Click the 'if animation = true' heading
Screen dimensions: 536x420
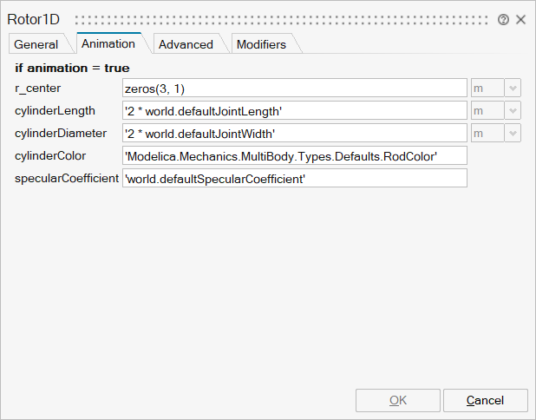pos(73,68)
